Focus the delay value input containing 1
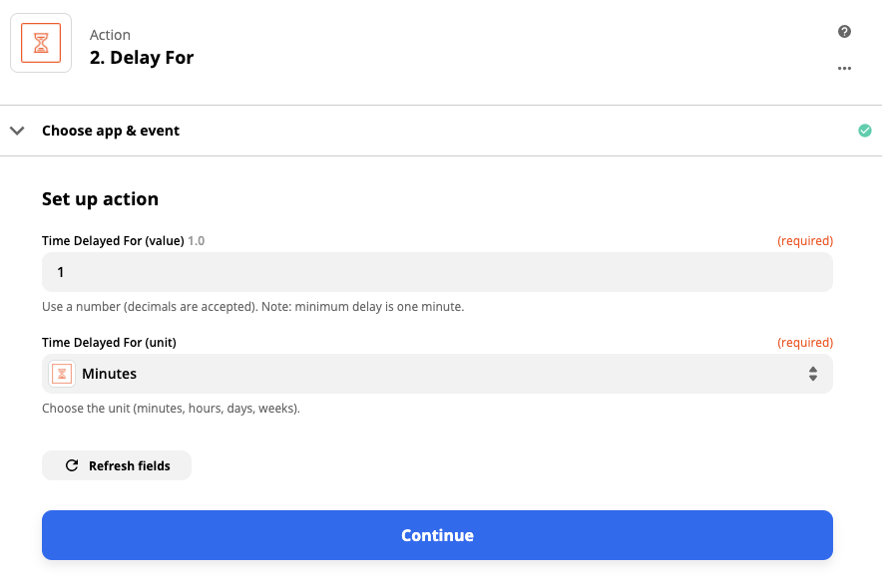882x578 pixels. (x=437, y=272)
